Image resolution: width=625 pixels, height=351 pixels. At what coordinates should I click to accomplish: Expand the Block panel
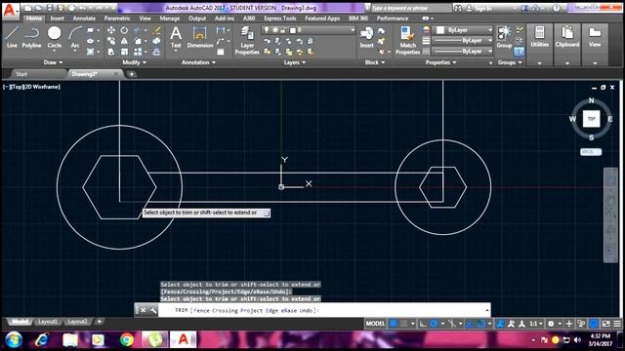(375, 62)
